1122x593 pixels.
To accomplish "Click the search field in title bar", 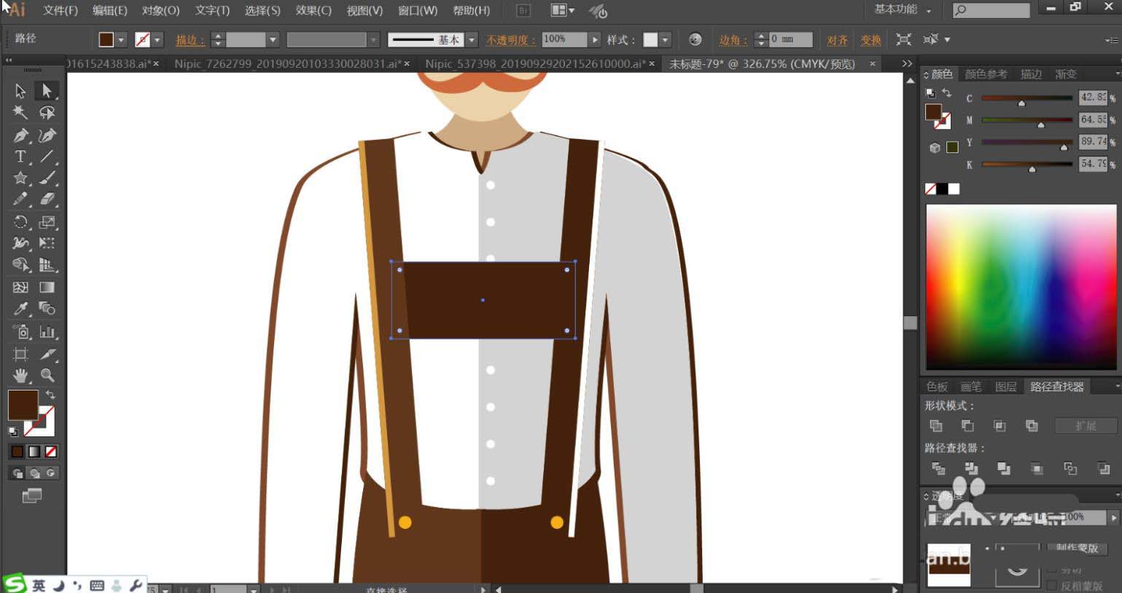I will tap(997, 10).
